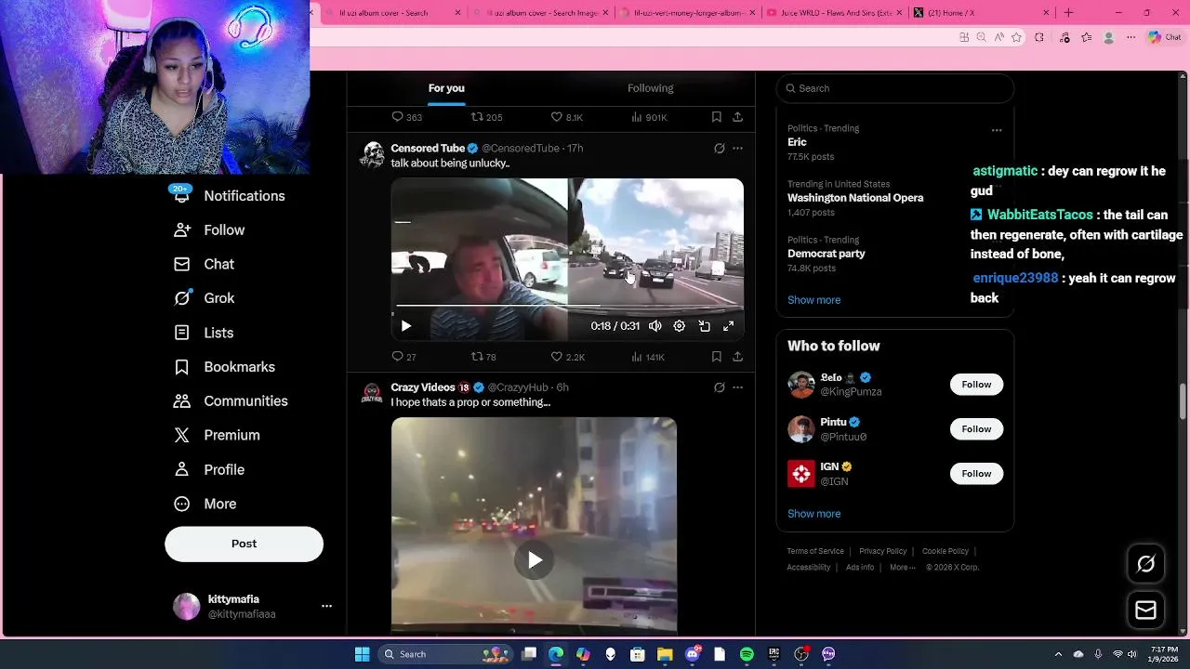Focus the X Search field
1190x669 pixels.
pyautogui.click(x=894, y=88)
